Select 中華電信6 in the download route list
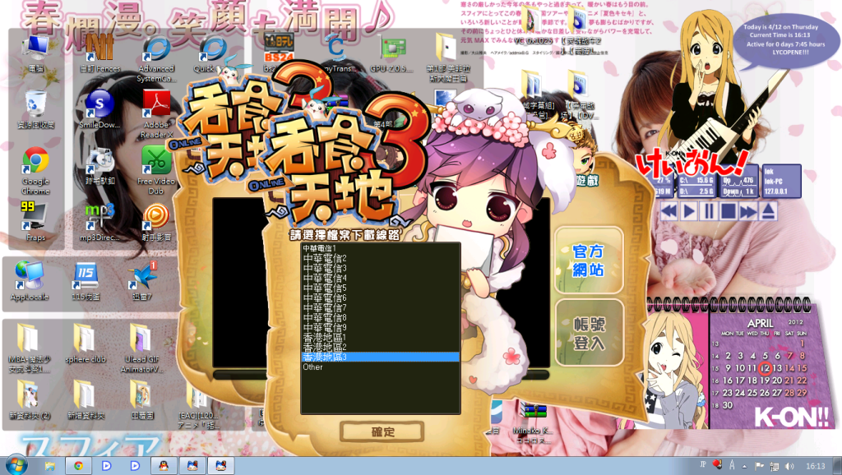 pos(380,297)
